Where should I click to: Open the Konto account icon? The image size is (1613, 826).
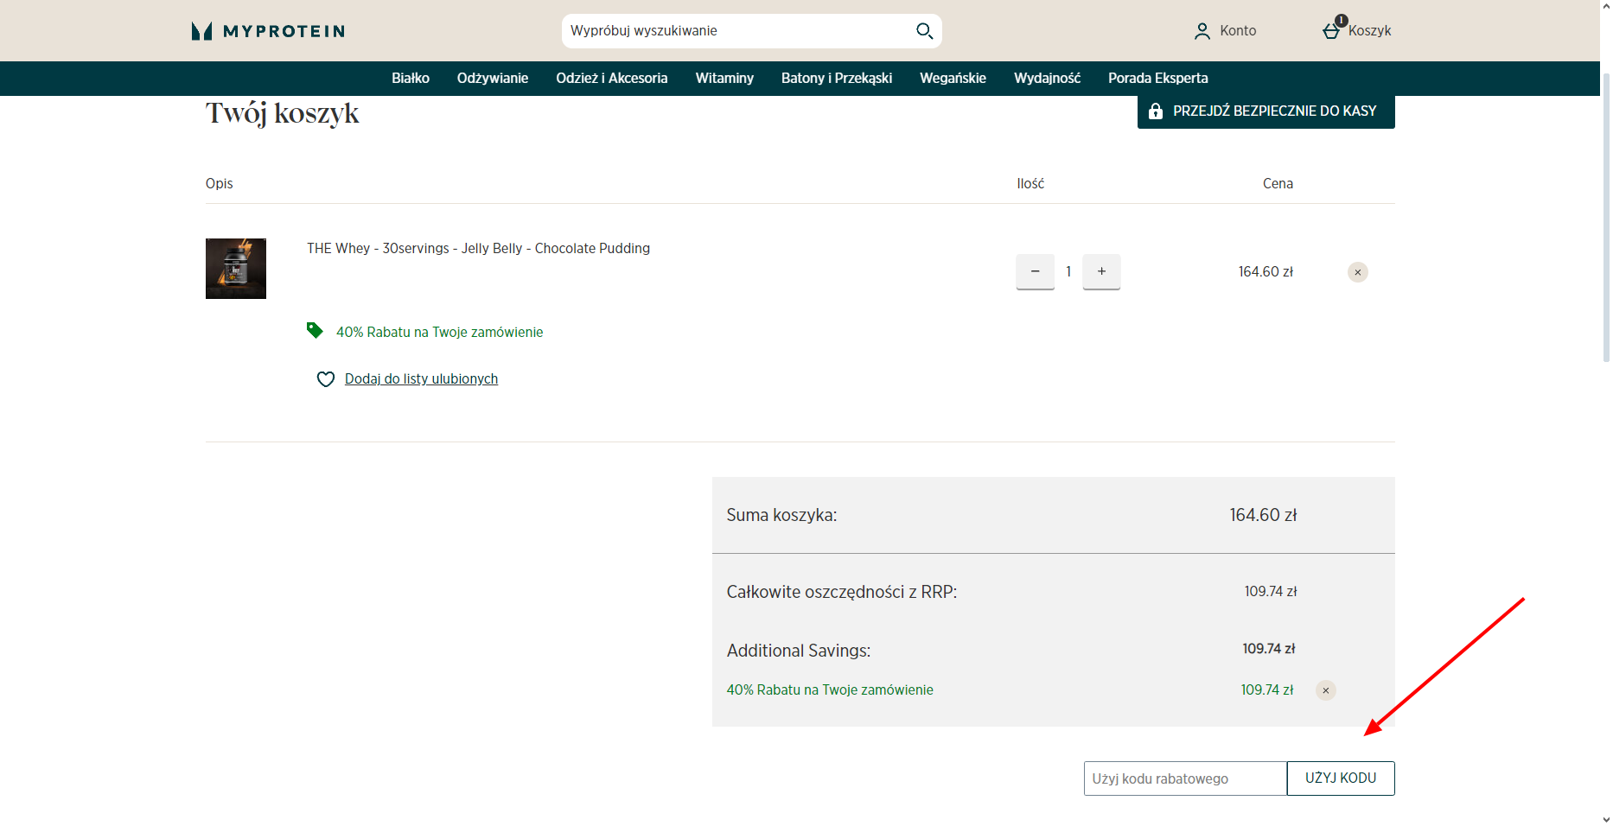coord(1202,31)
